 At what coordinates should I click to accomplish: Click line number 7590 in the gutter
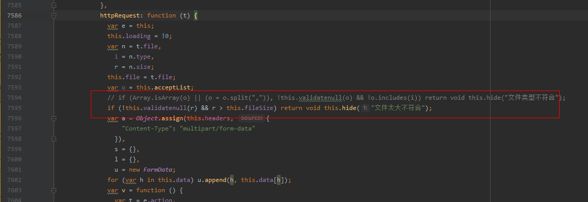coord(14,57)
